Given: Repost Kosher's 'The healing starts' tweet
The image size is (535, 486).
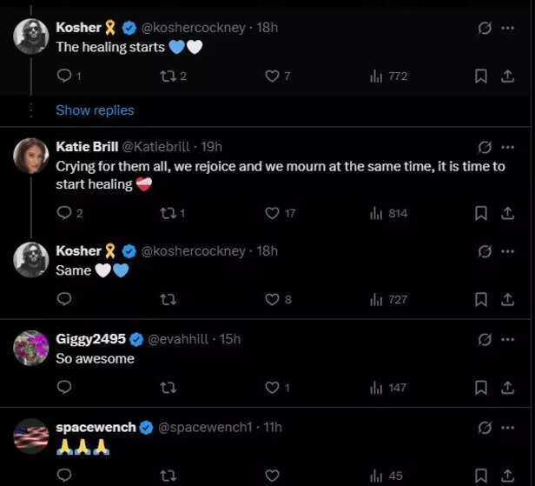Looking at the screenshot, I should click(x=168, y=77).
